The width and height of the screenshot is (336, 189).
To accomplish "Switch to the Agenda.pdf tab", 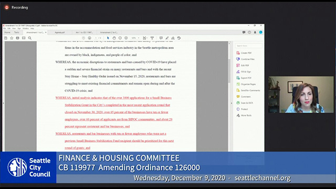I will [x=60, y=33].
